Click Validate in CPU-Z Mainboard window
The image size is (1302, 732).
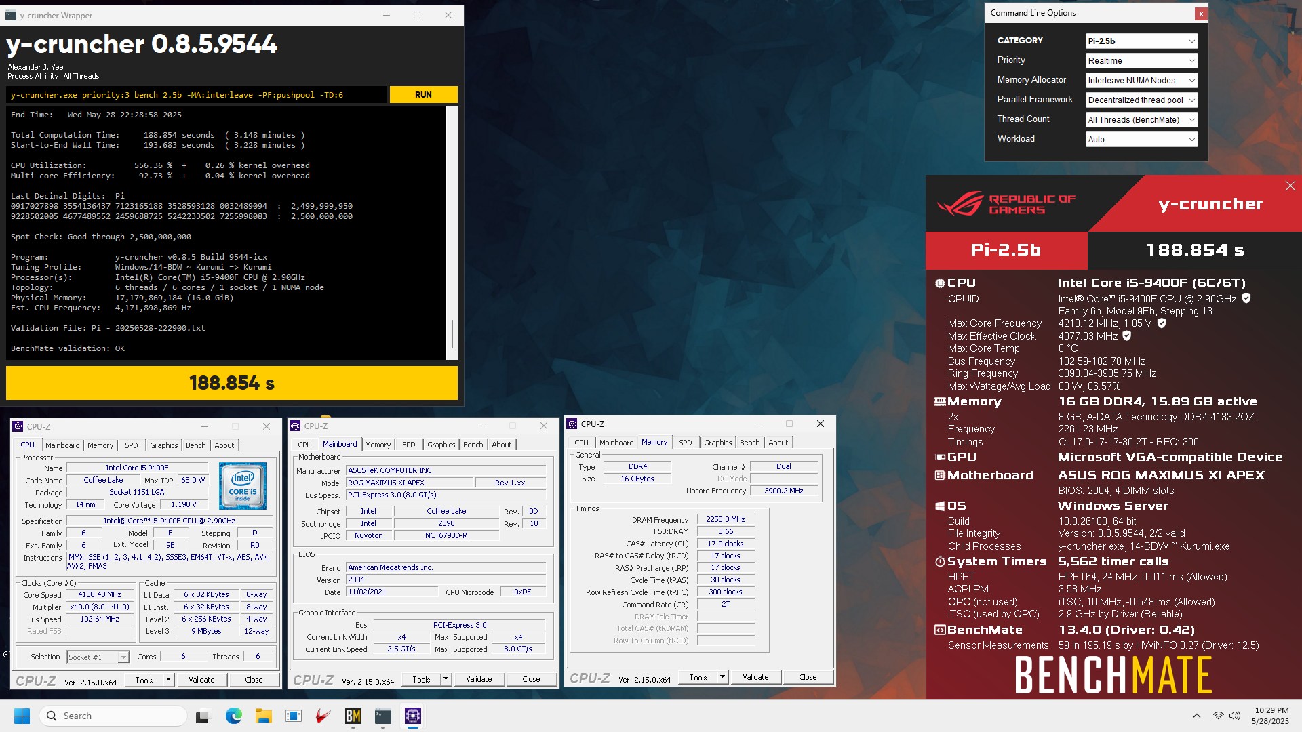(x=479, y=679)
